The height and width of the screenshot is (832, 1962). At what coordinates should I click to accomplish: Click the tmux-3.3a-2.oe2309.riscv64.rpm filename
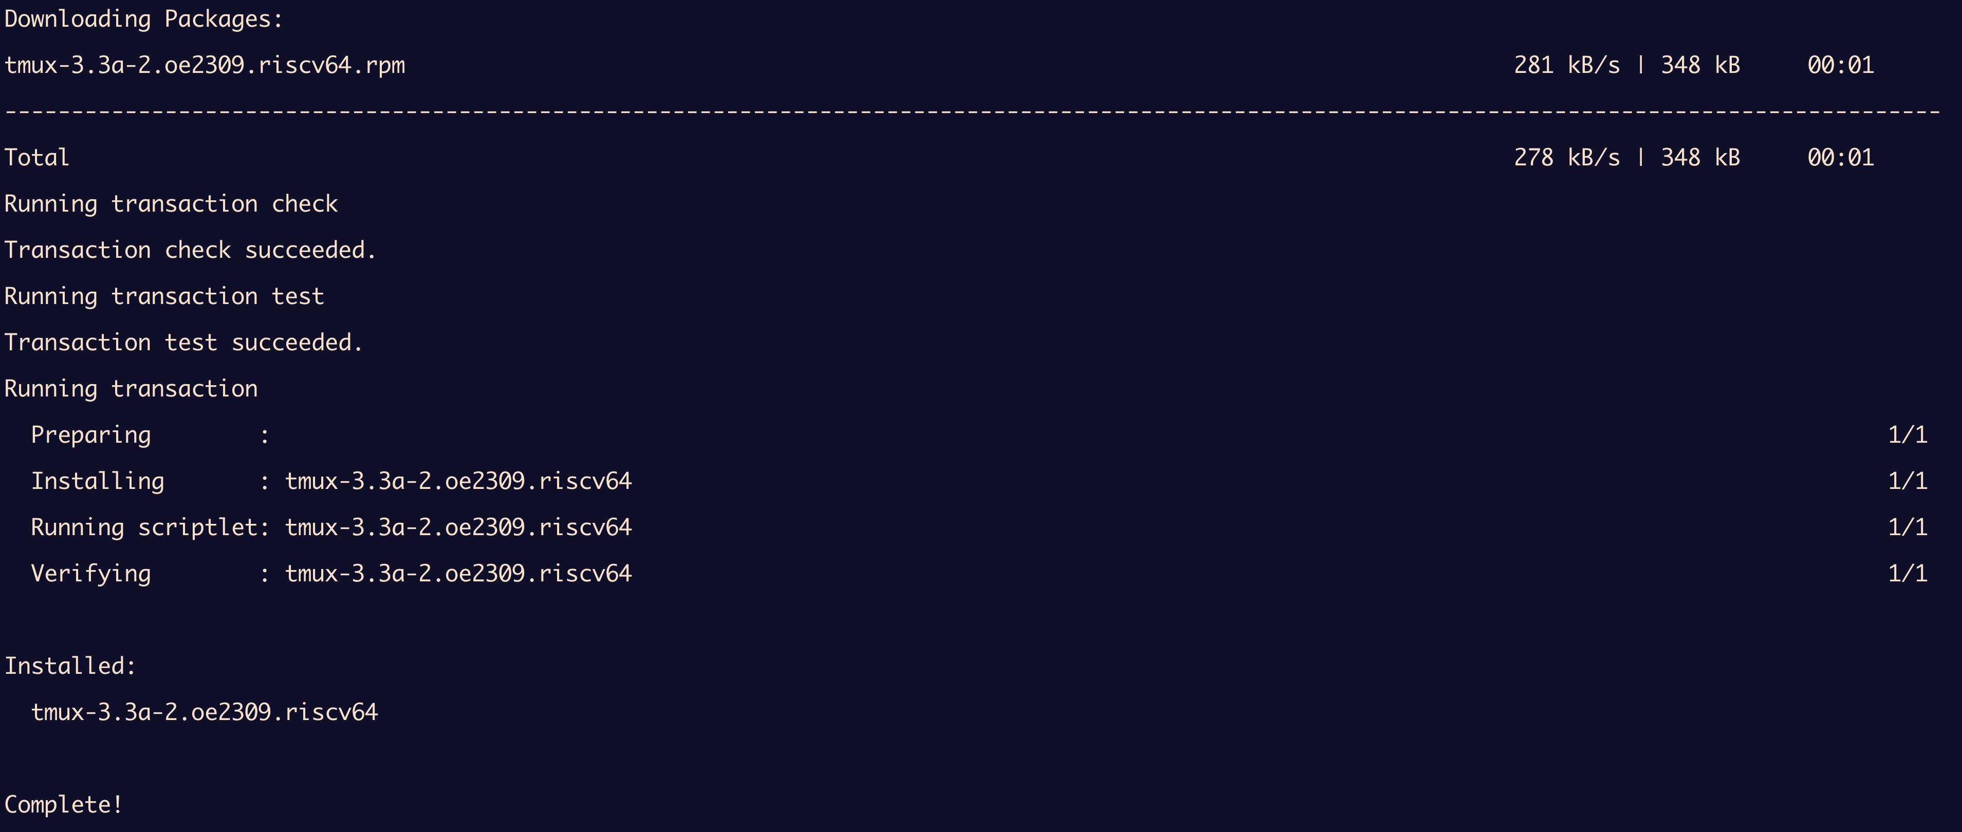coord(204,65)
